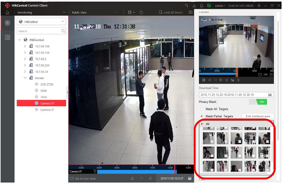Click the monitoring camera icon in left sidebar
This screenshot has width=284, height=185.
8,23
